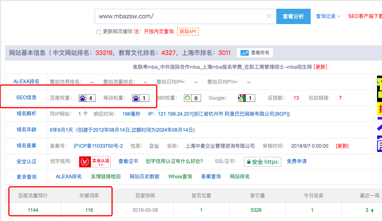This screenshot has height=221, width=382.
Task: Click the 审核时间 value 2018/9/7 0:00:00
Action: (x=309, y=146)
